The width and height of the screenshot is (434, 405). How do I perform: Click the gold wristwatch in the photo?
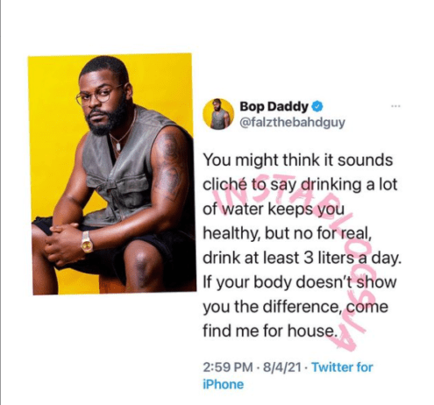(87, 242)
